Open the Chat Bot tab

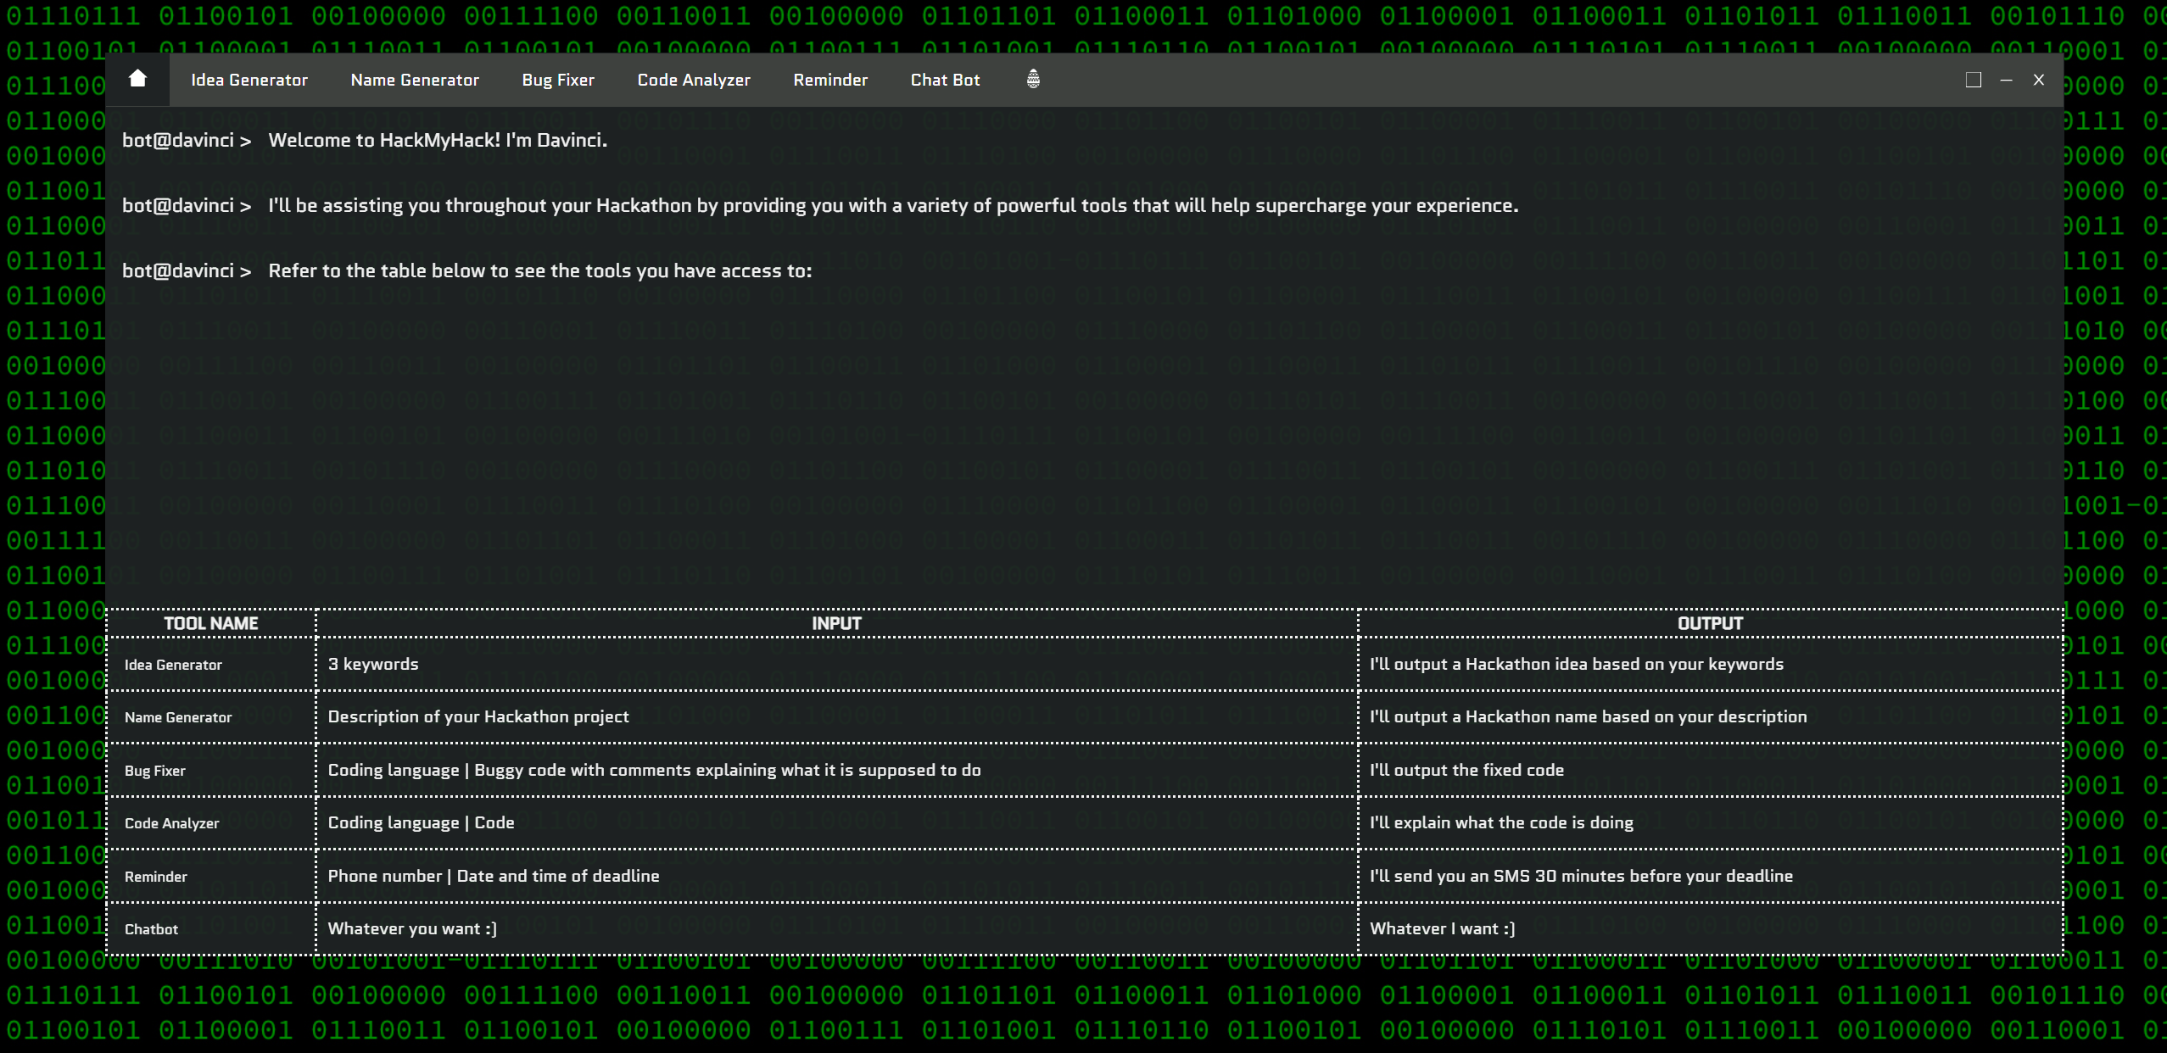tap(944, 80)
